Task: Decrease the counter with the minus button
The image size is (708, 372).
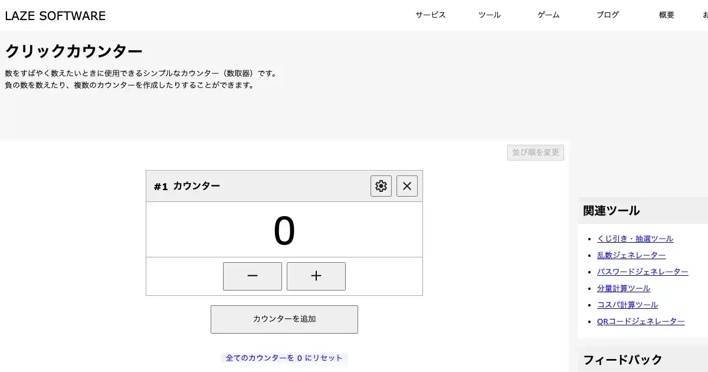Action: click(253, 276)
